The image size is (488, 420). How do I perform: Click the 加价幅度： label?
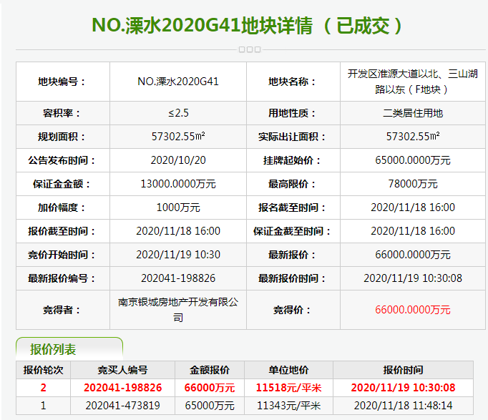[x=62, y=207]
